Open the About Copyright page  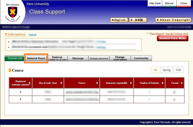pyautogui.click(x=173, y=20)
